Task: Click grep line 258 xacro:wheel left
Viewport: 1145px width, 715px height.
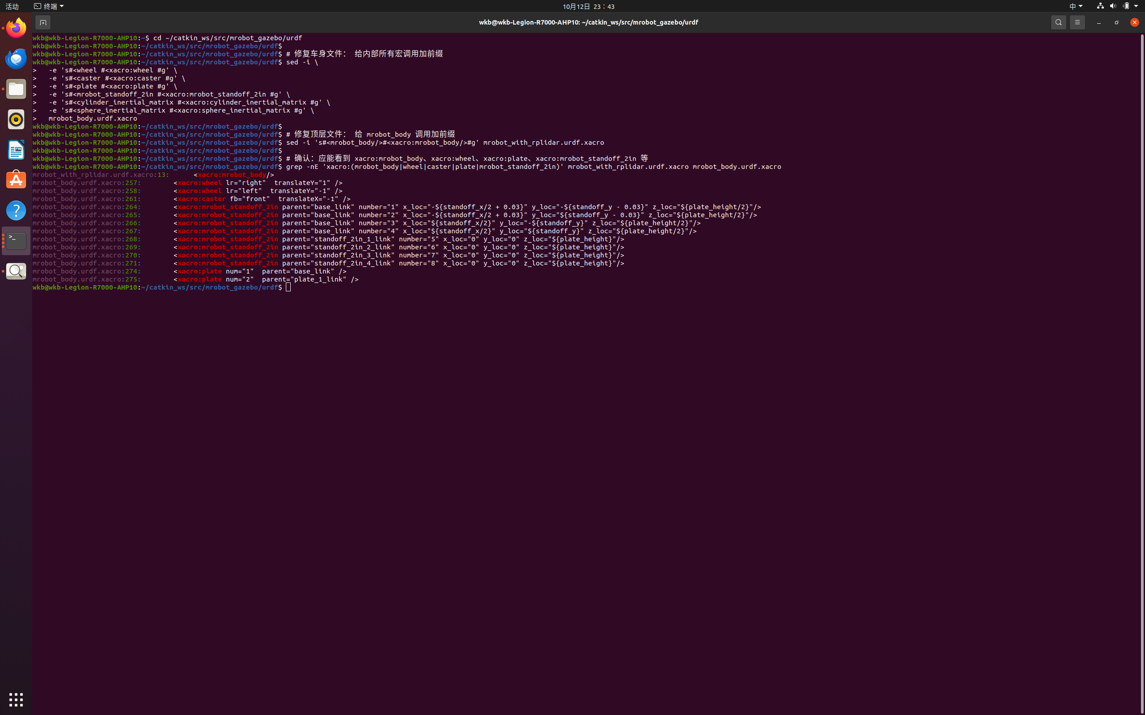Action: coord(187,191)
